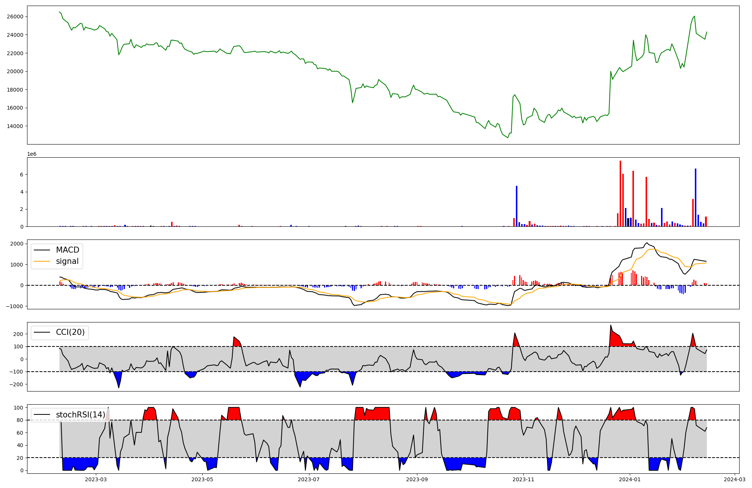Click the MACD legend label
This screenshot has width=752, height=488.
click(67, 250)
